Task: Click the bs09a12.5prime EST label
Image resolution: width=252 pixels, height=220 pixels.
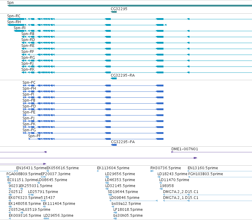Action: point(126,204)
